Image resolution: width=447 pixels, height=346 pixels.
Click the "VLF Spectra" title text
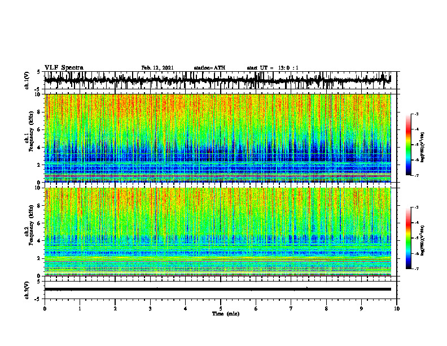coord(64,68)
